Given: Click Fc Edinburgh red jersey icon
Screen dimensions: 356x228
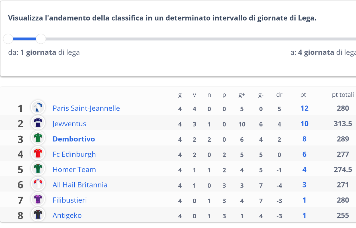Looking at the screenshot, I should coord(38,153).
